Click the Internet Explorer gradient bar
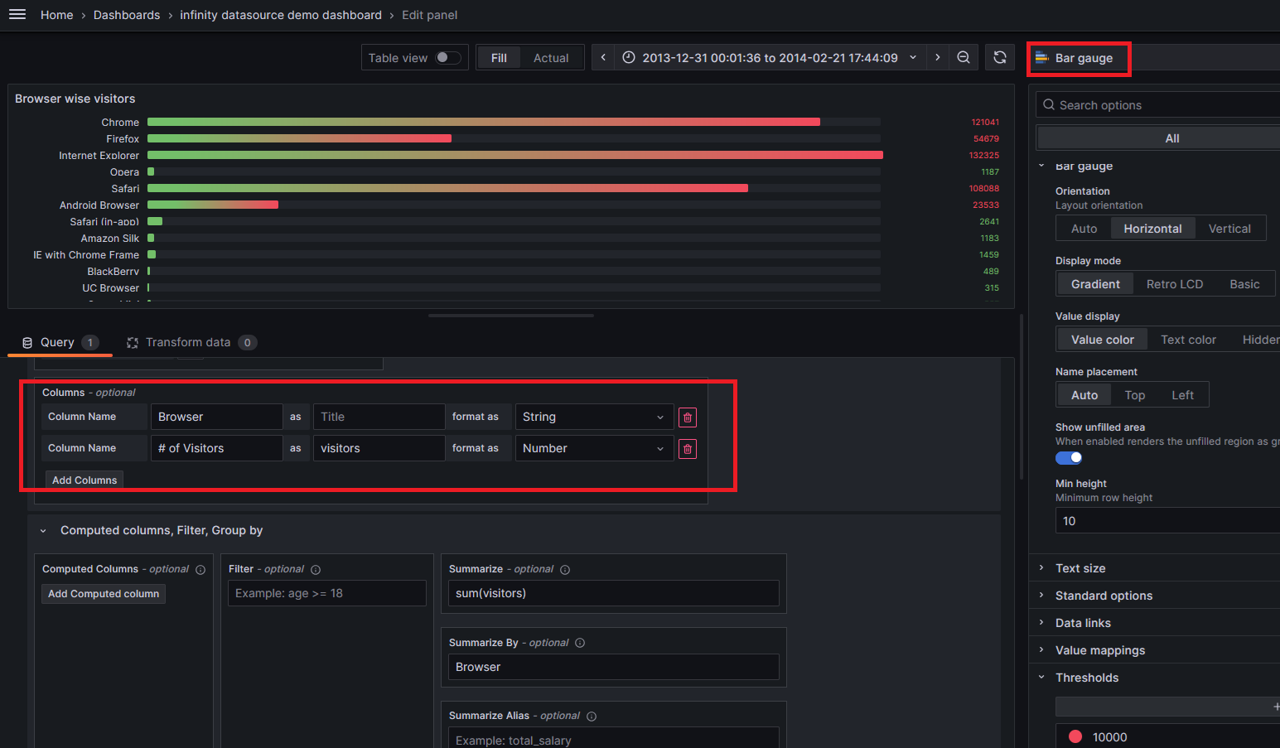Screen dimensions: 1280x748 coord(515,155)
